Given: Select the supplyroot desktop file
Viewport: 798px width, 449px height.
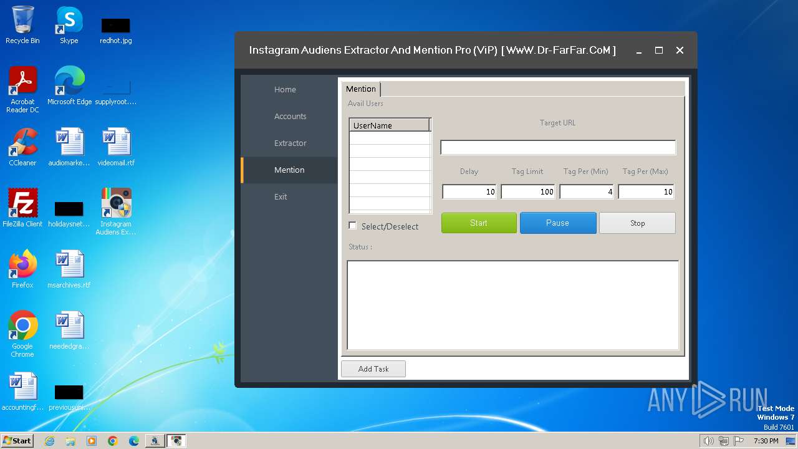Looking at the screenshot, I should coord(115,91).
